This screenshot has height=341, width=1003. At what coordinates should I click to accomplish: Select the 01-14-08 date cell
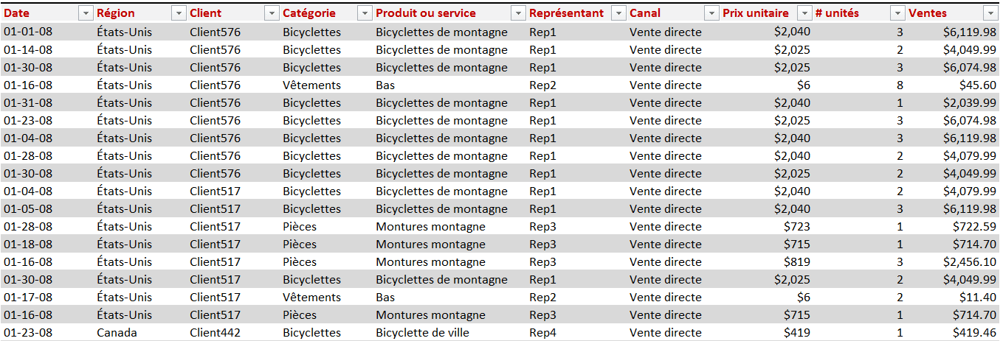click(28, 49)
